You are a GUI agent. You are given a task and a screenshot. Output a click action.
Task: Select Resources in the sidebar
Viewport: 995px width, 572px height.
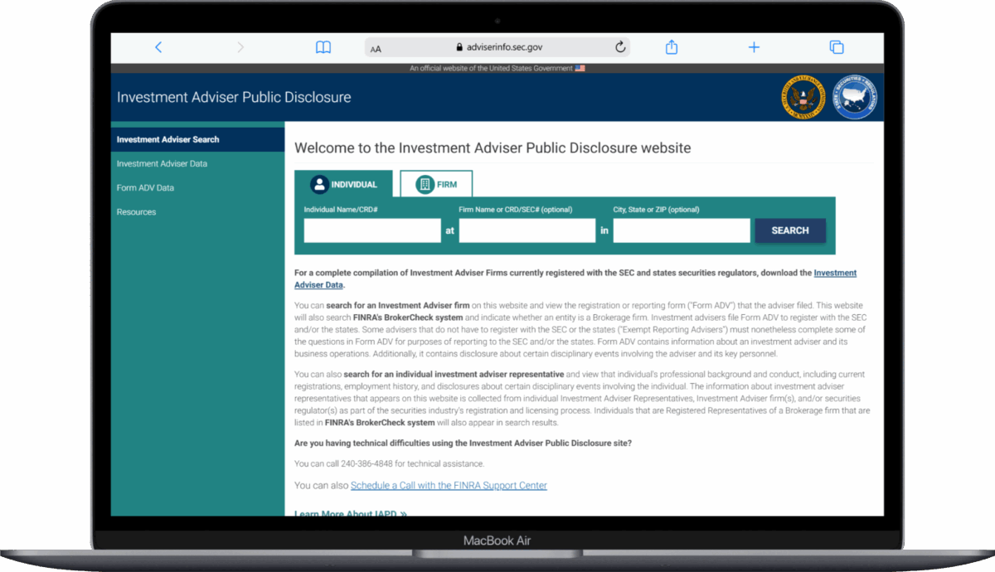point(135,211)
